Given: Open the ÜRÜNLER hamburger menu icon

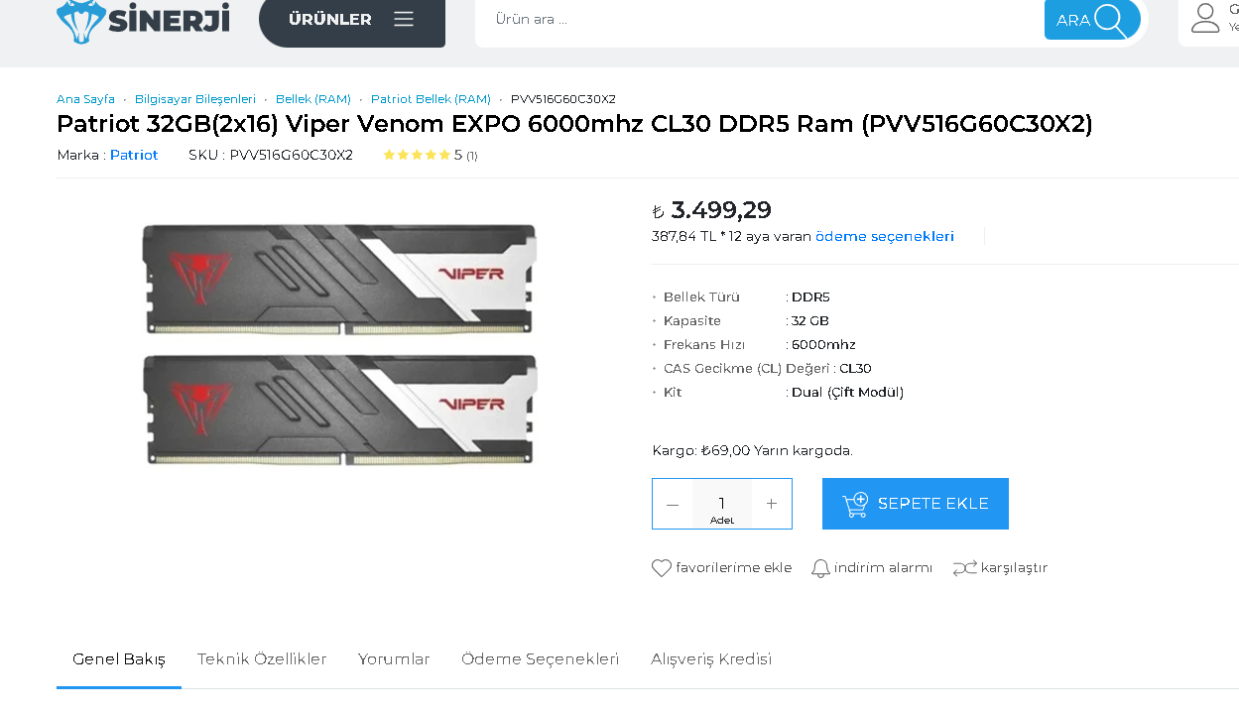Looking at the screenshot, I should (404, 19).
